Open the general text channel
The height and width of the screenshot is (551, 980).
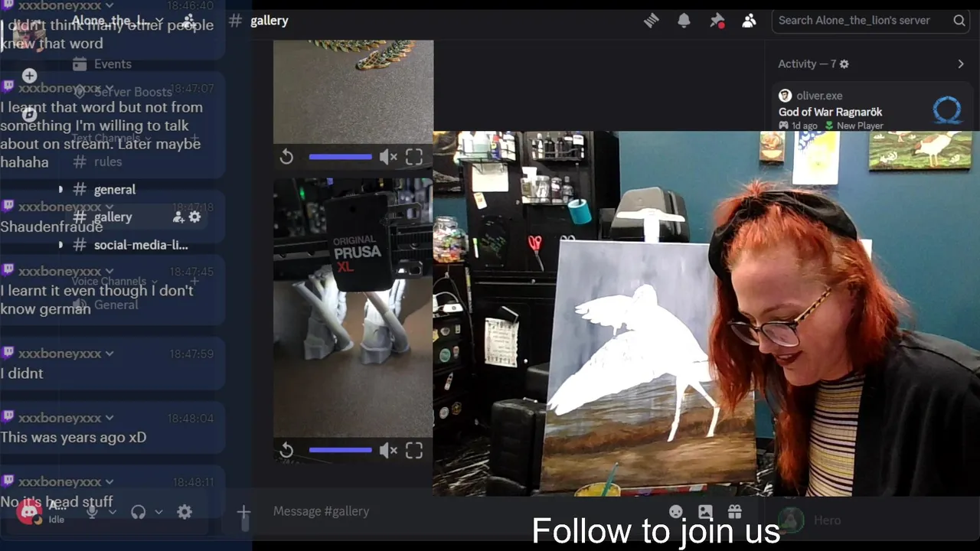115,189
